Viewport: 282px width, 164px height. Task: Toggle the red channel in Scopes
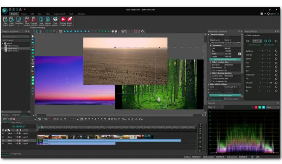point(256,107)
